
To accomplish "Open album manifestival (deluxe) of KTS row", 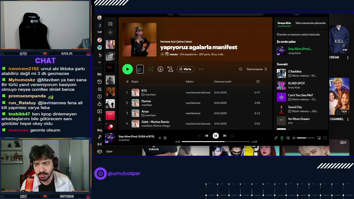I will 198,93.
